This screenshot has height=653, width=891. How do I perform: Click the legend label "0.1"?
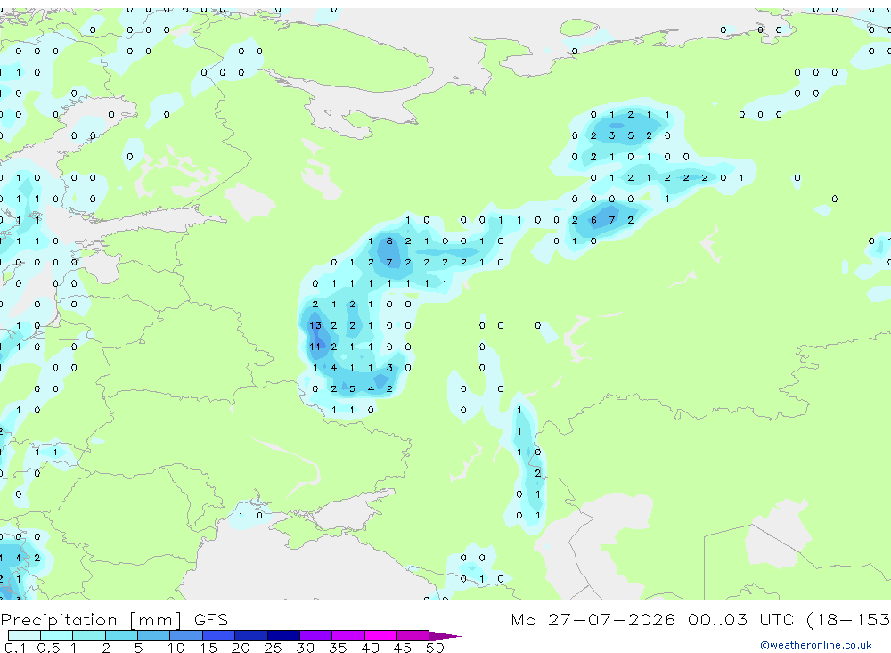pos(15,648)
